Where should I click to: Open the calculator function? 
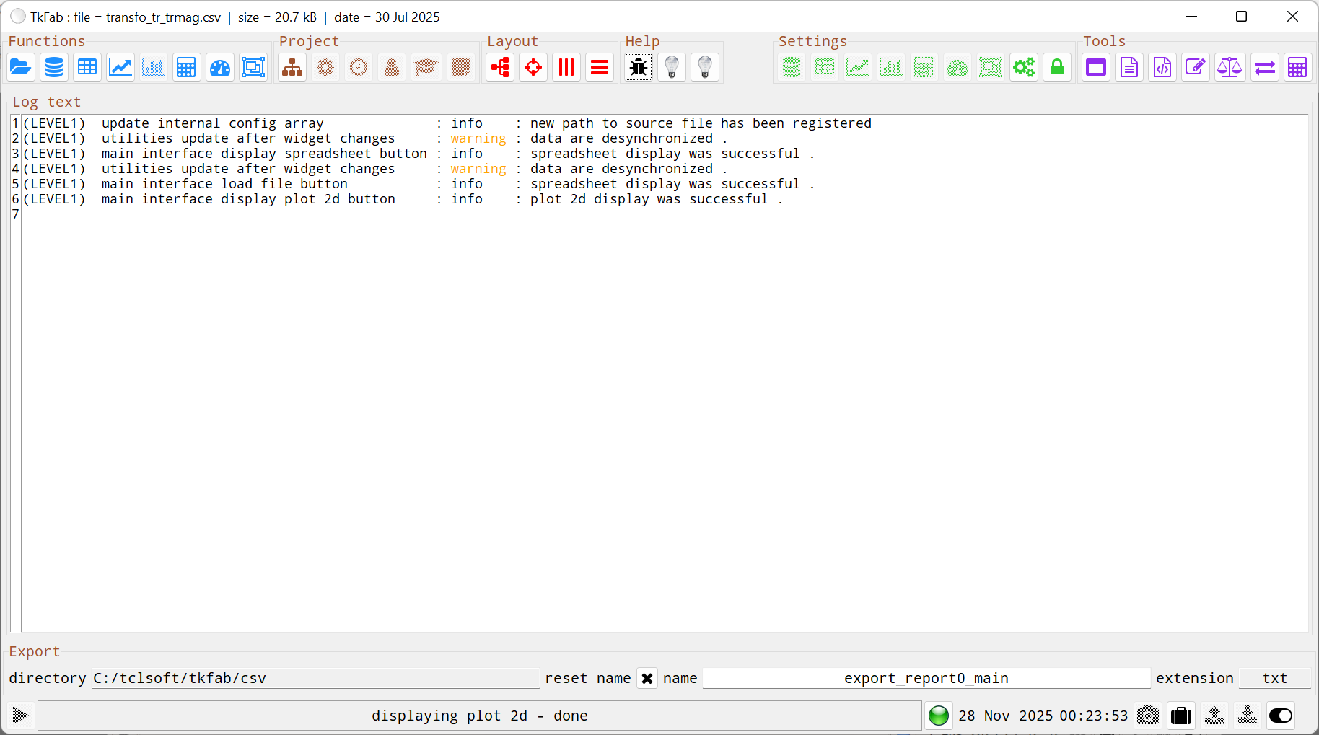[186, 67]
